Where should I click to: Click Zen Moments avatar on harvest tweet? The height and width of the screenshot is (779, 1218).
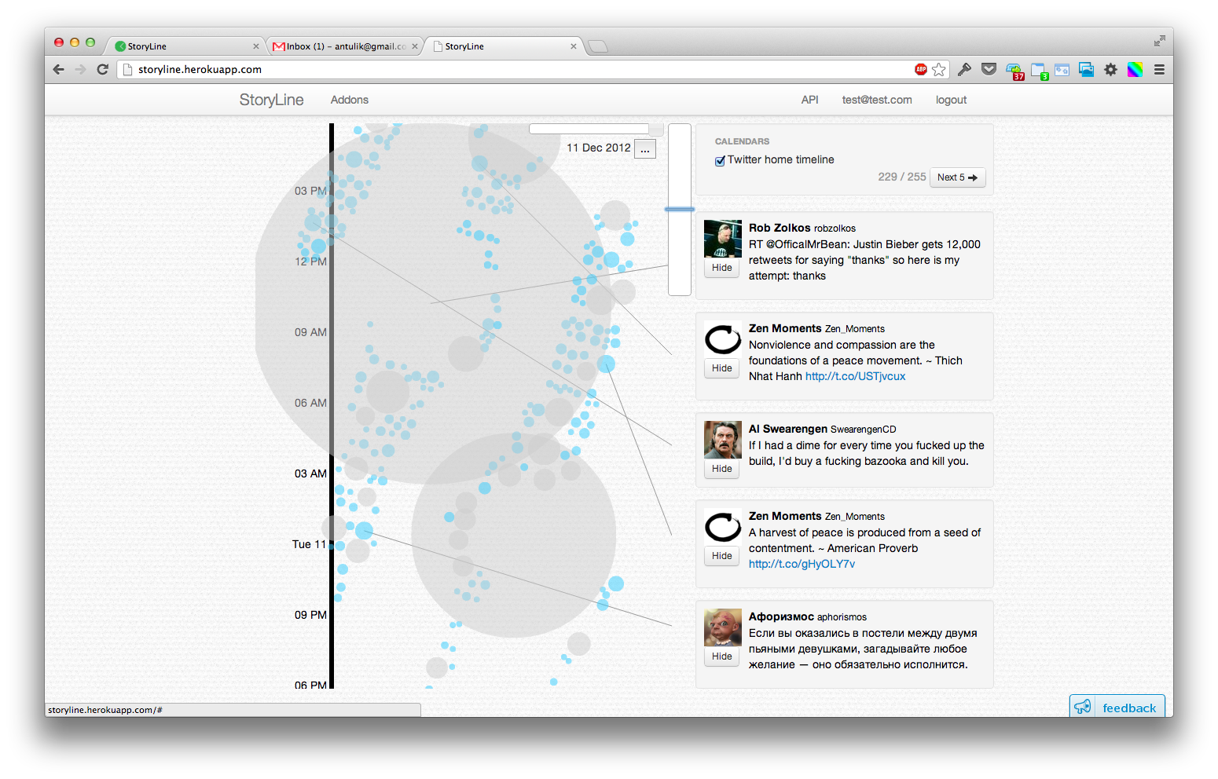coord(723,527)
